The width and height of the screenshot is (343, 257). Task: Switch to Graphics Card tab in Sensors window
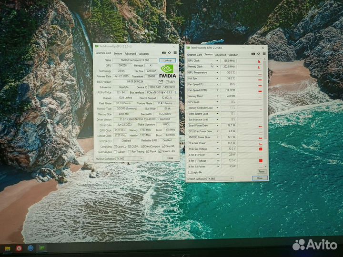[194, 55]
